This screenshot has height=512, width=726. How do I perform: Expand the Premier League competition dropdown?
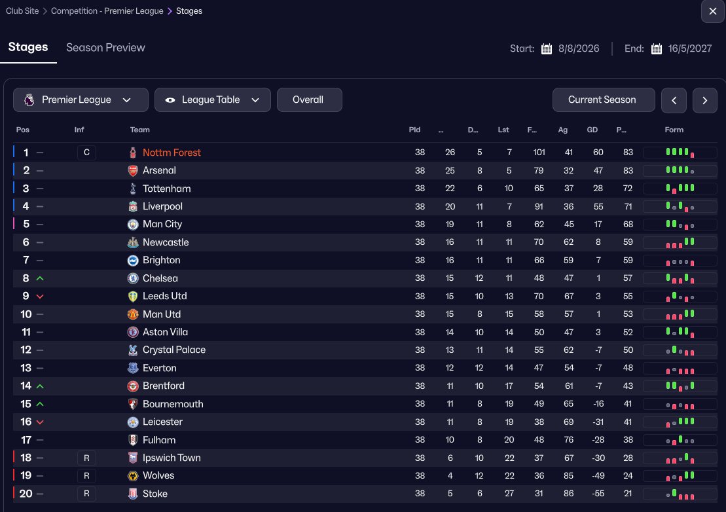click(x=79, y=100)
